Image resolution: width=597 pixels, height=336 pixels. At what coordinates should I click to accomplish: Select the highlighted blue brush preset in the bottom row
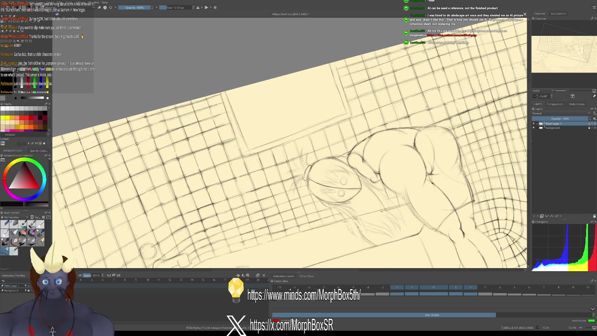pyautogui.click(x=5, y=251)
